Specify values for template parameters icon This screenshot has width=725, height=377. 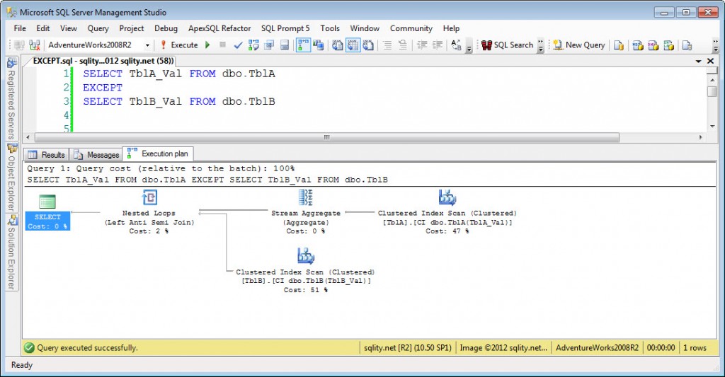coord(457,45)
